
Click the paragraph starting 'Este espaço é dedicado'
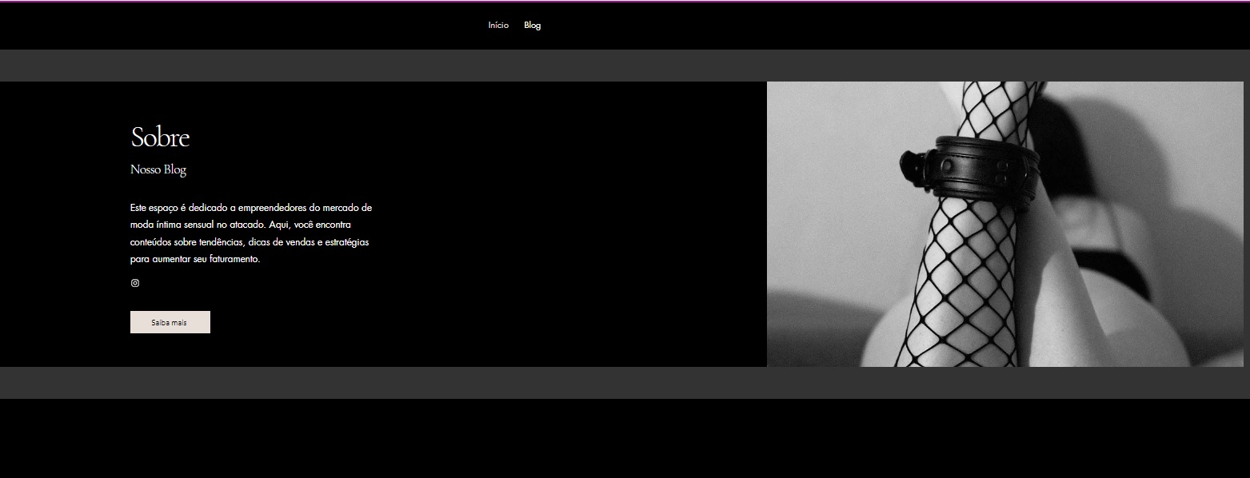tap(251, 233)
